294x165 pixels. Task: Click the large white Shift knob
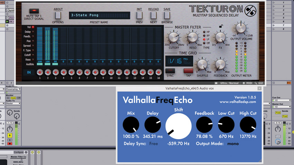tap(178, 126)
